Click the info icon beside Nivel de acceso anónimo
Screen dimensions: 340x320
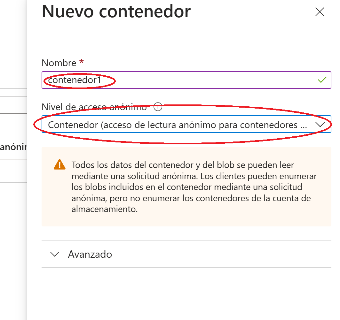coord(158,107)
